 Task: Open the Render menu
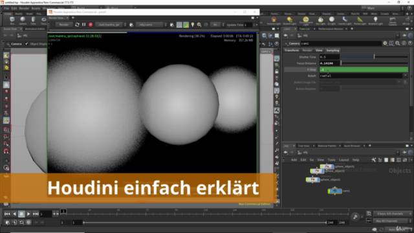(24, 8)
